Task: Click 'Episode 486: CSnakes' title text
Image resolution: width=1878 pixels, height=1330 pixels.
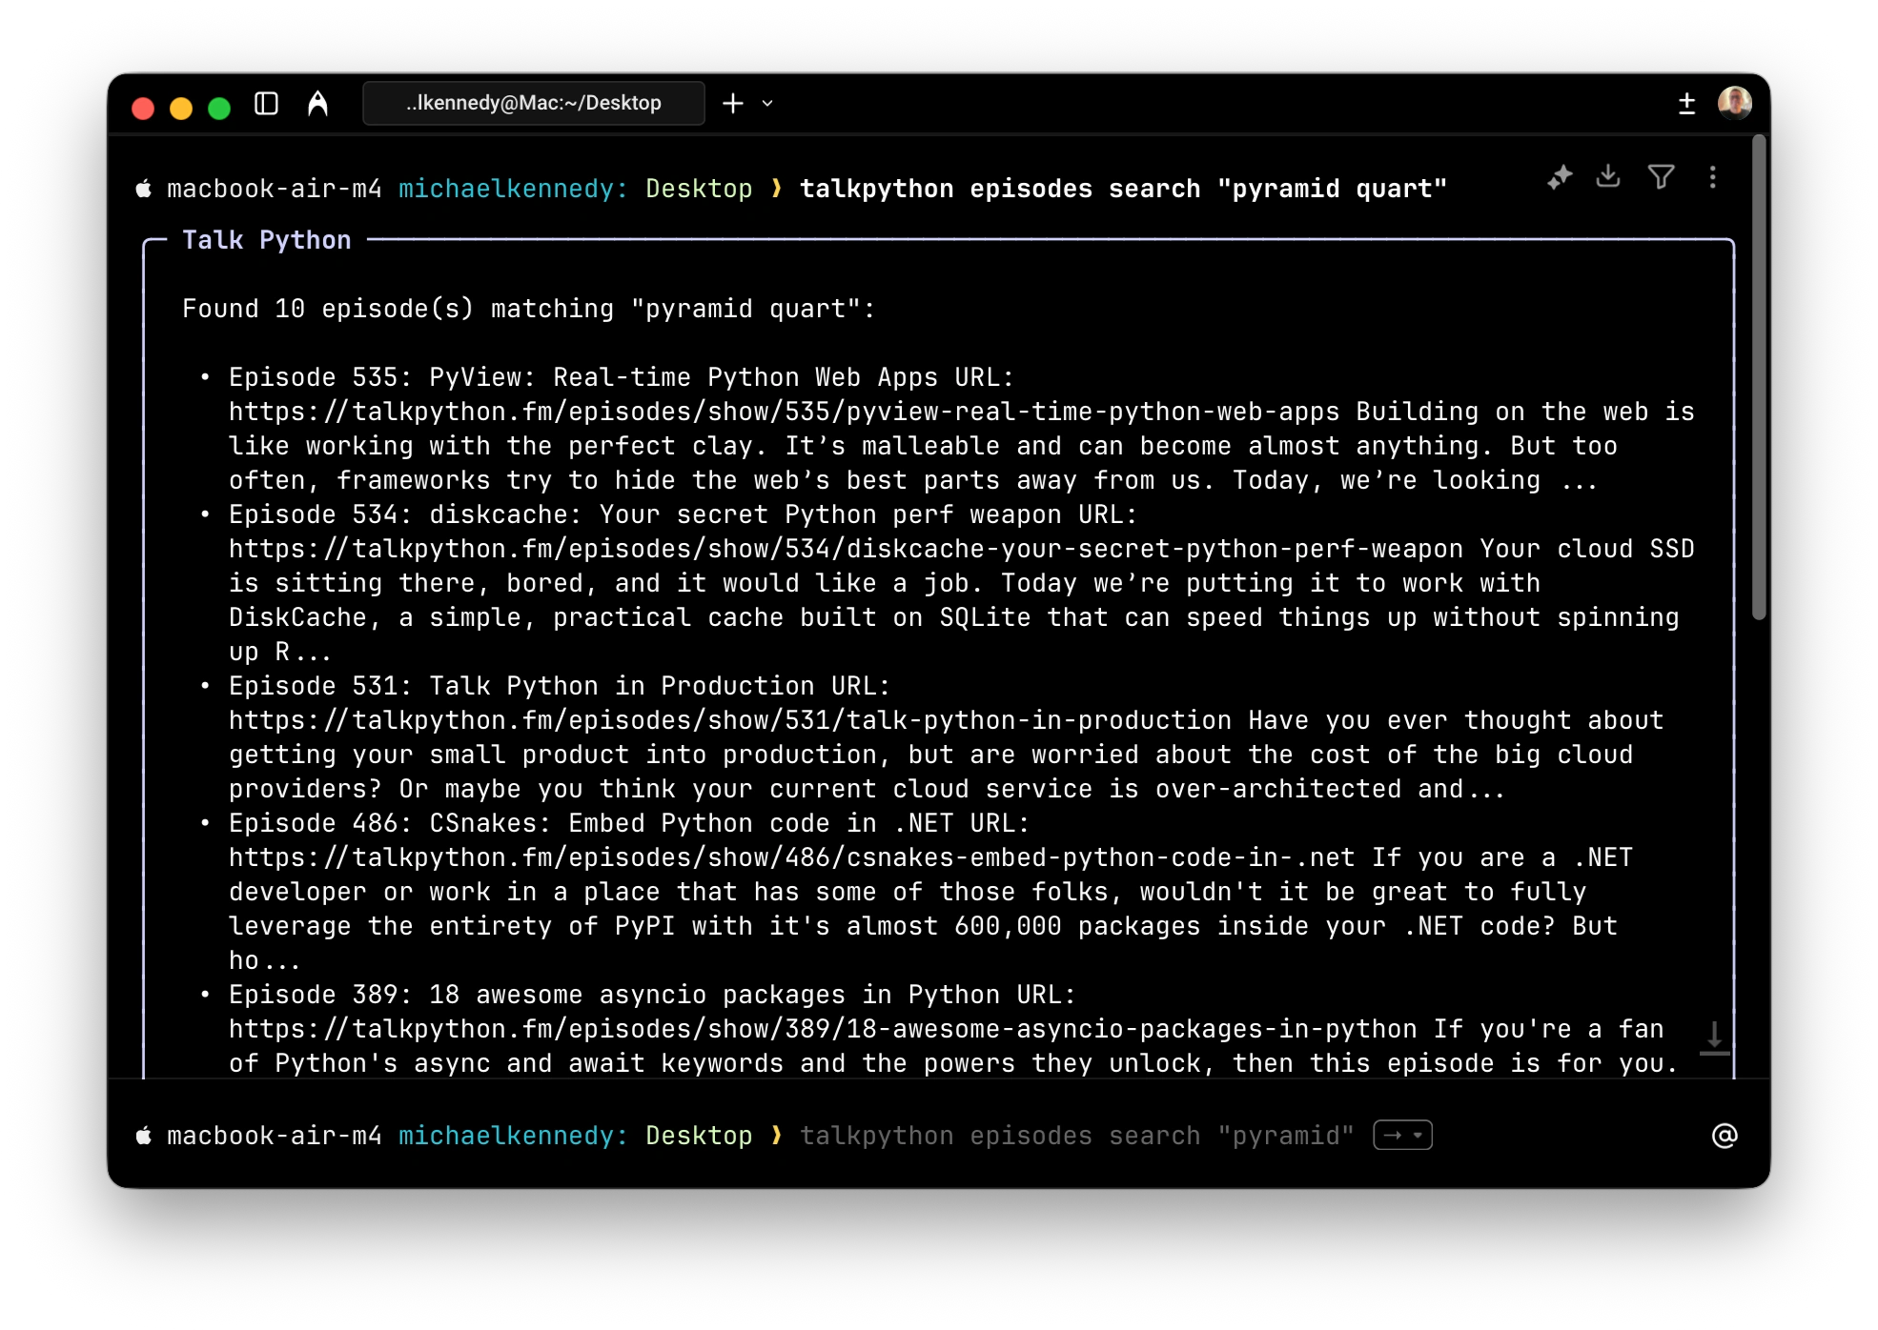Action: [591, 823]
